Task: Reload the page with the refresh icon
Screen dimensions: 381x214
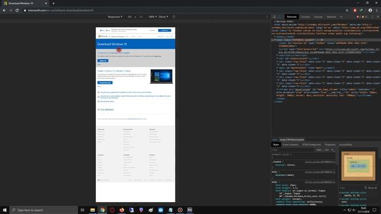Action: coord(17,11)
